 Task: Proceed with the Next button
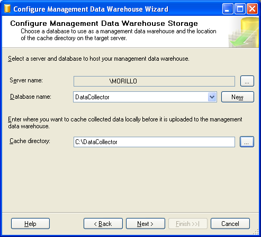coord(146,224)
